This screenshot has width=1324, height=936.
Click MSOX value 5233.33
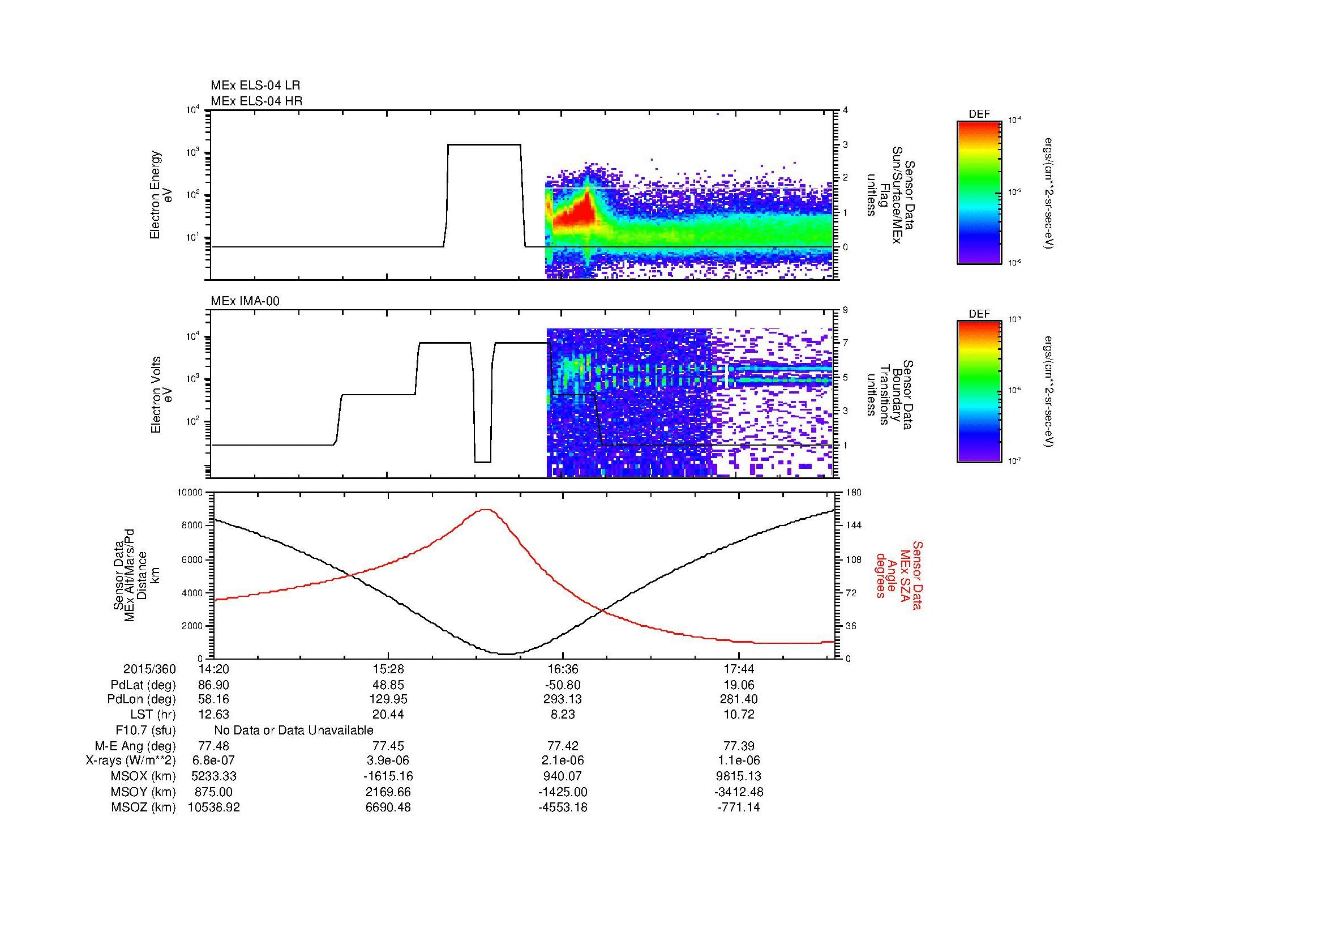(x=213, y=776)
